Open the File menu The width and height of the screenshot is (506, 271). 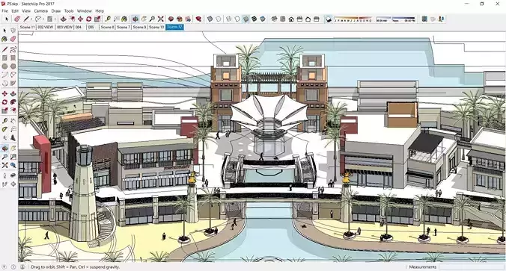click(x=4, y=11)
